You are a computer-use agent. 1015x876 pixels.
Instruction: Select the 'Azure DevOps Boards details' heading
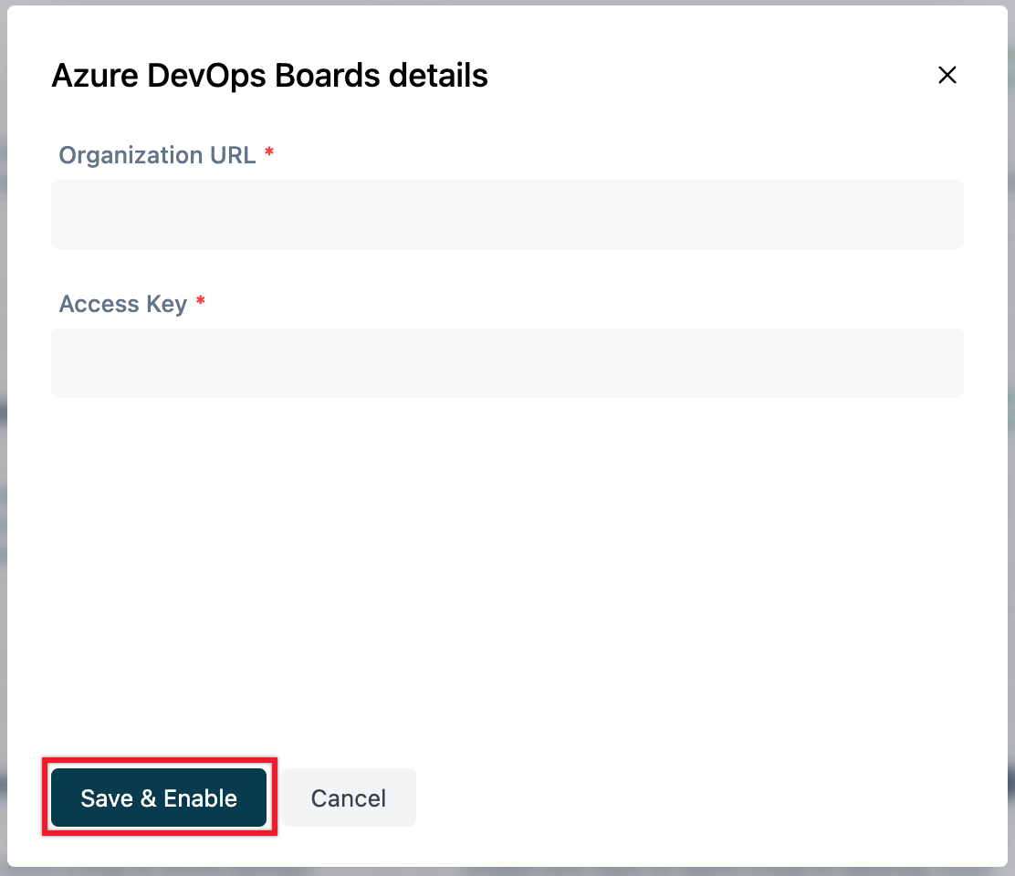(269, 75)
